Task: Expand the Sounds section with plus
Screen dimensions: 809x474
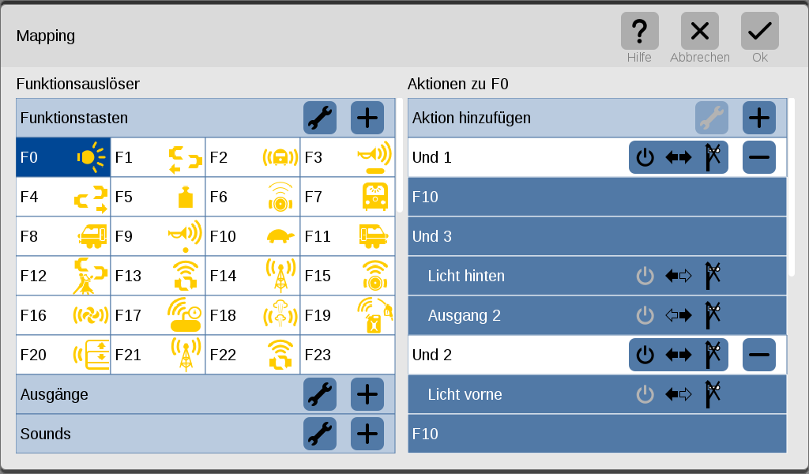Action: click(367, 434)
